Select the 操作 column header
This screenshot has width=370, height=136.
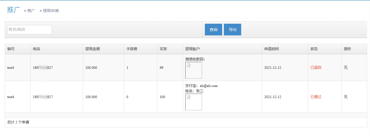point(347,49)
